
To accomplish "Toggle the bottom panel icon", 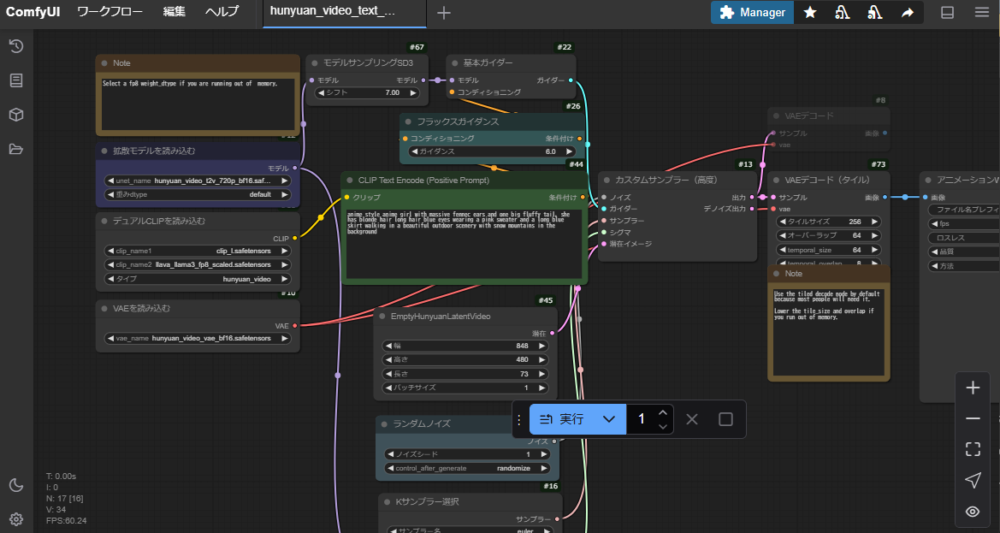I will tap(948, 12).
